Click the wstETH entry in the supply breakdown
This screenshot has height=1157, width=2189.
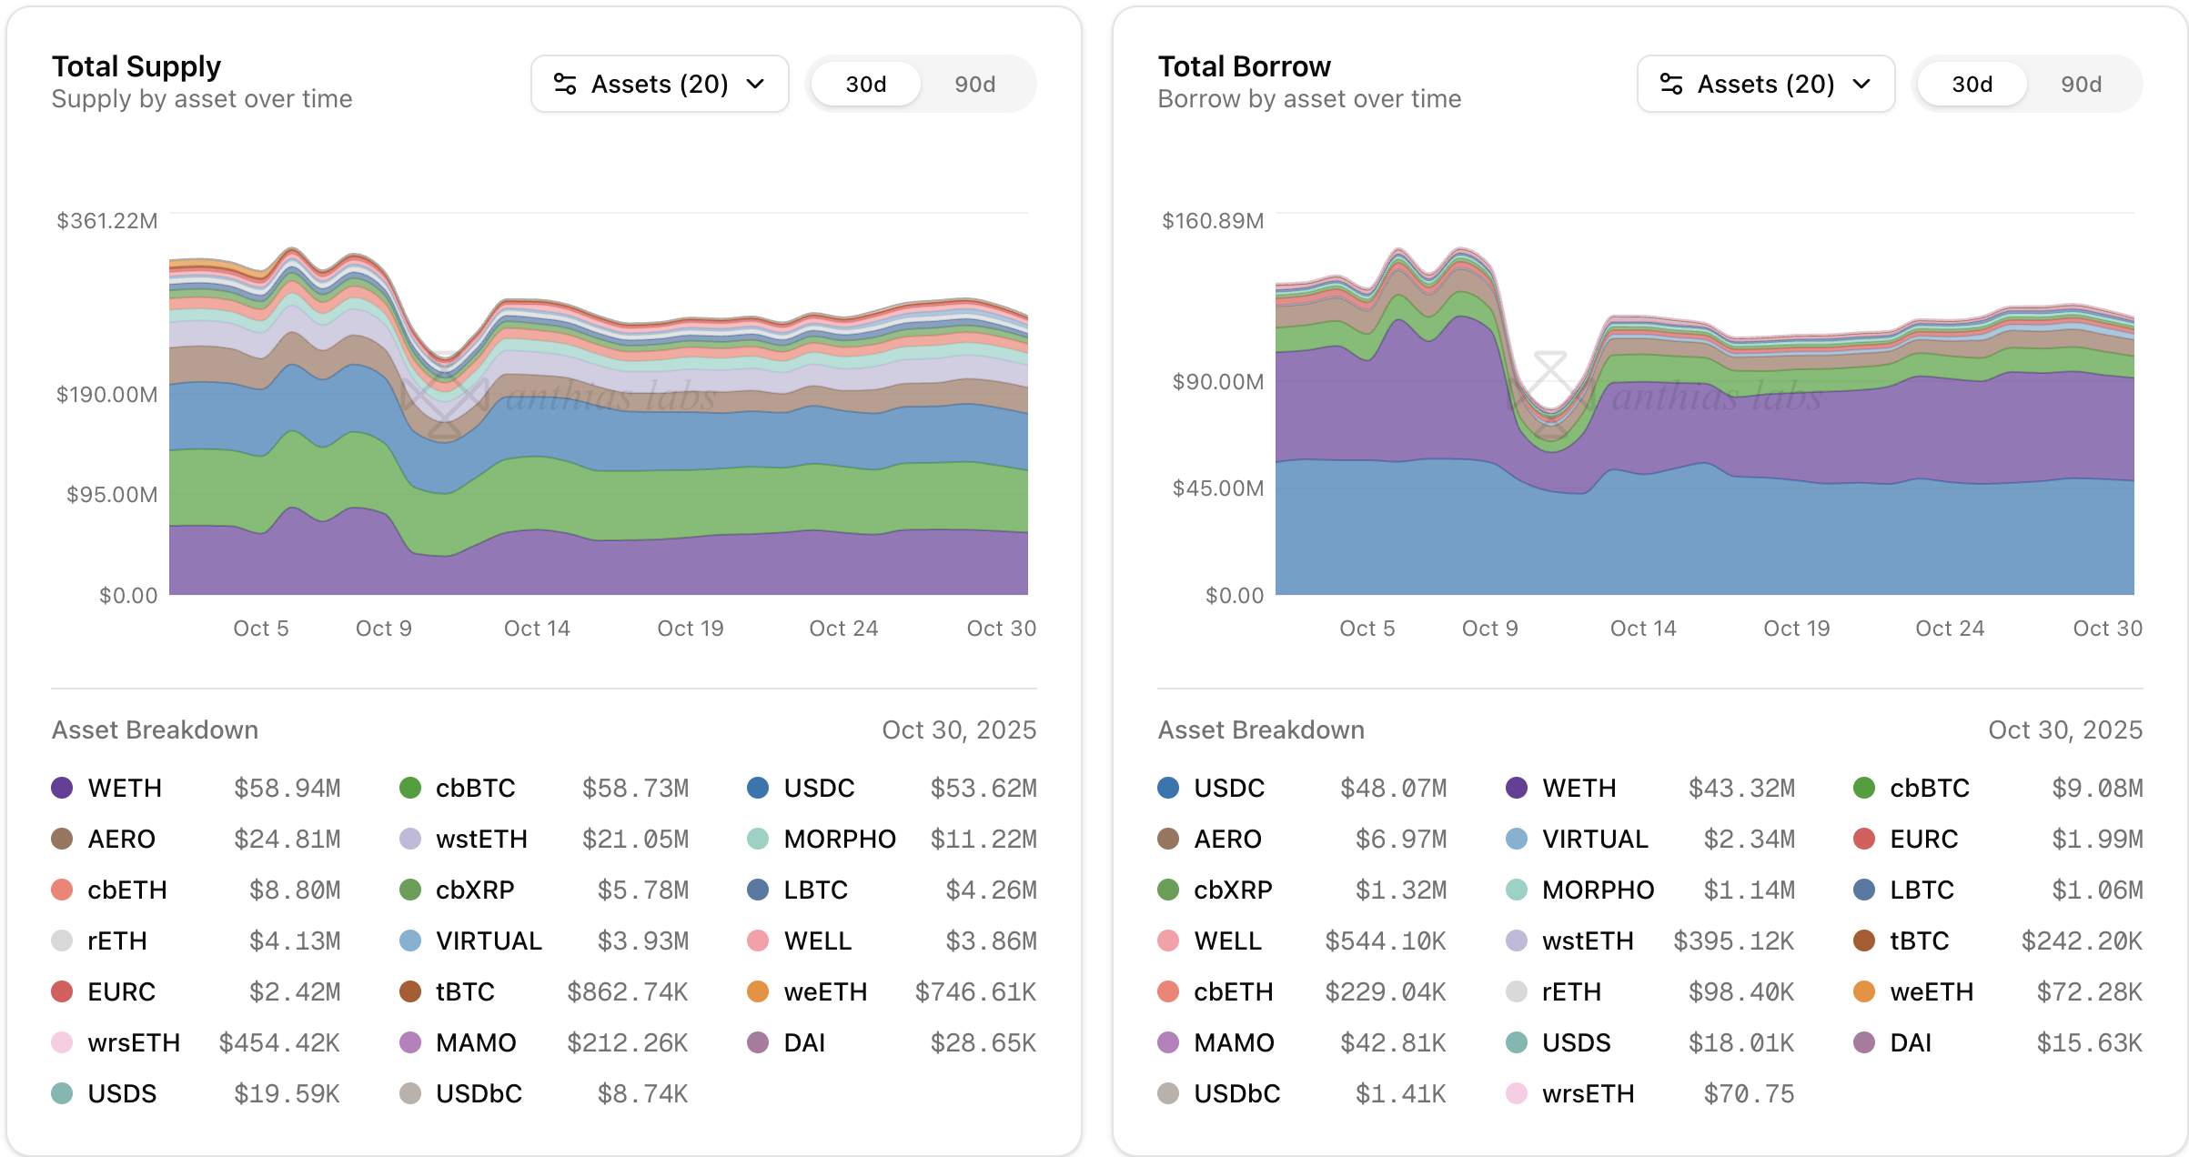pos(481,839)
